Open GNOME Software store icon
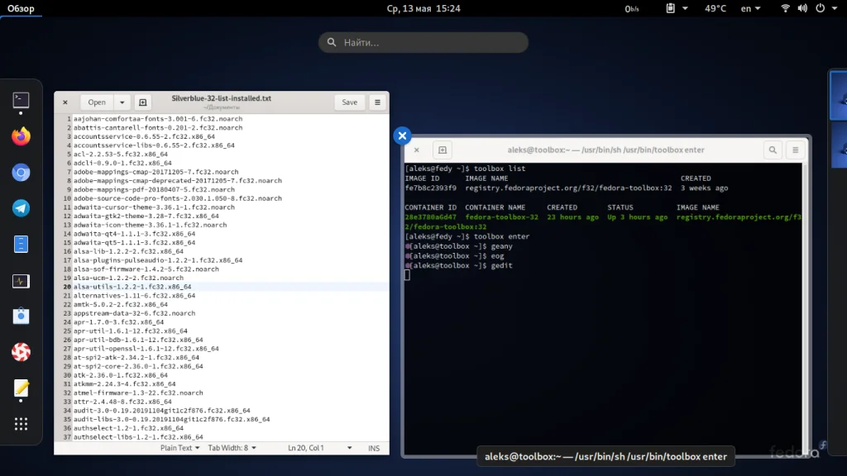Screen dimensions: 847x476 pos(22,317)
